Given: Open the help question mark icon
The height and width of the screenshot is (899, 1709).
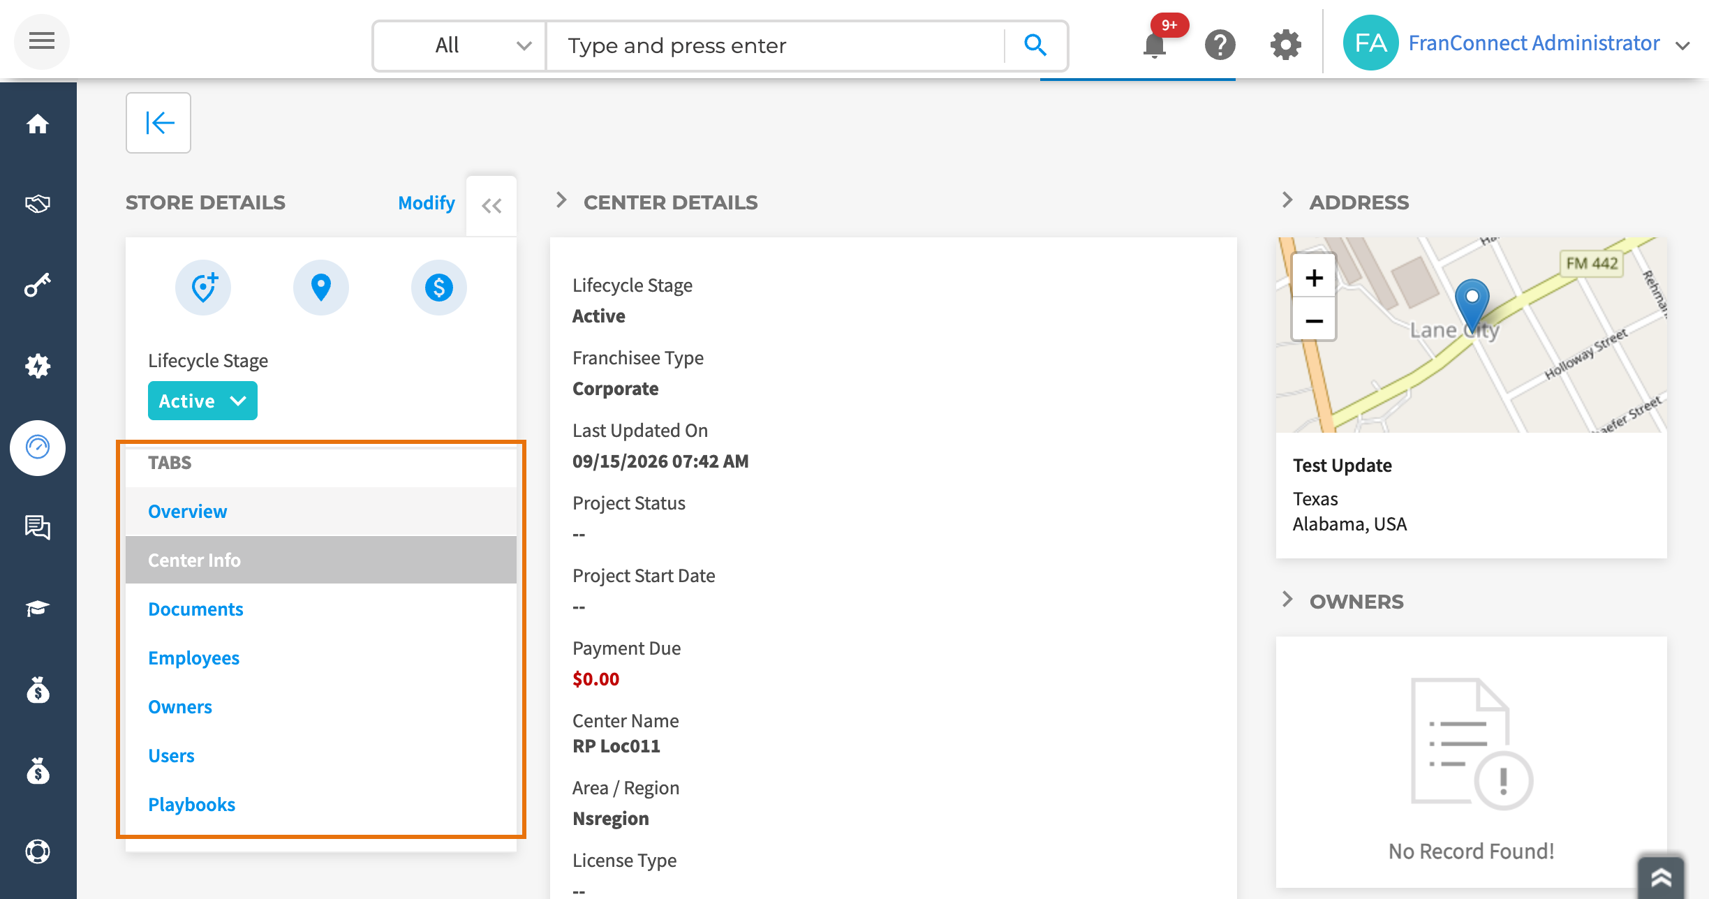Looking at the screenshot, I should click(x=1220, y=45).
